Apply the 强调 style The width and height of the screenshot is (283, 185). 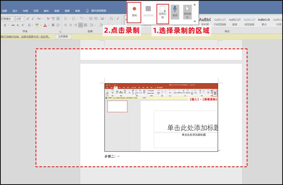234,21
